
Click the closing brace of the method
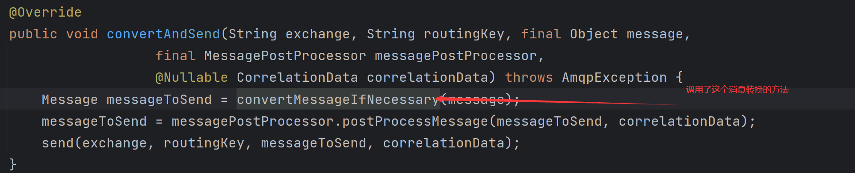click(x=13, y=164)
